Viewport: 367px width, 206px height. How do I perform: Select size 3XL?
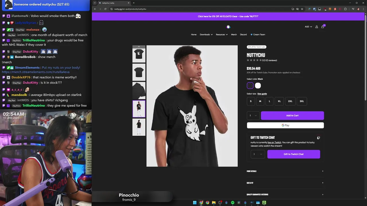pyautogui.click(x=302, y=101)
